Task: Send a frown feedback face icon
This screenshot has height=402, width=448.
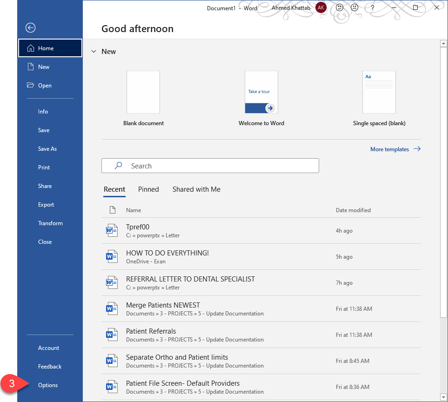Action: (x=354, y=8)
